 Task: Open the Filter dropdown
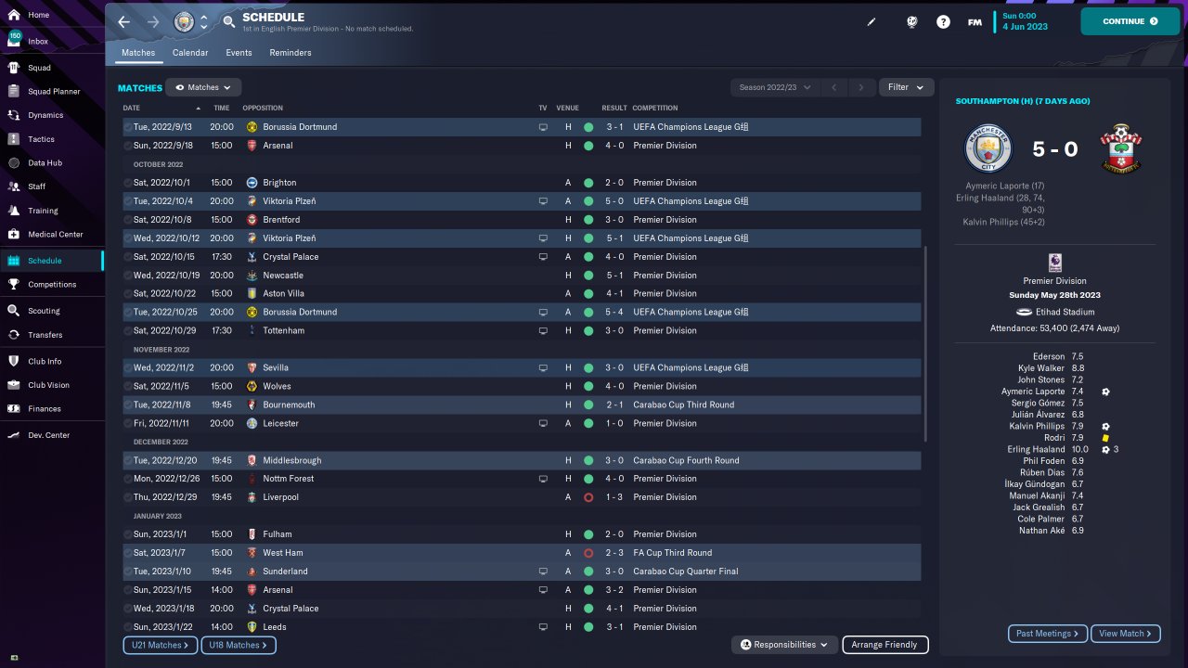[x=906, y=87]
